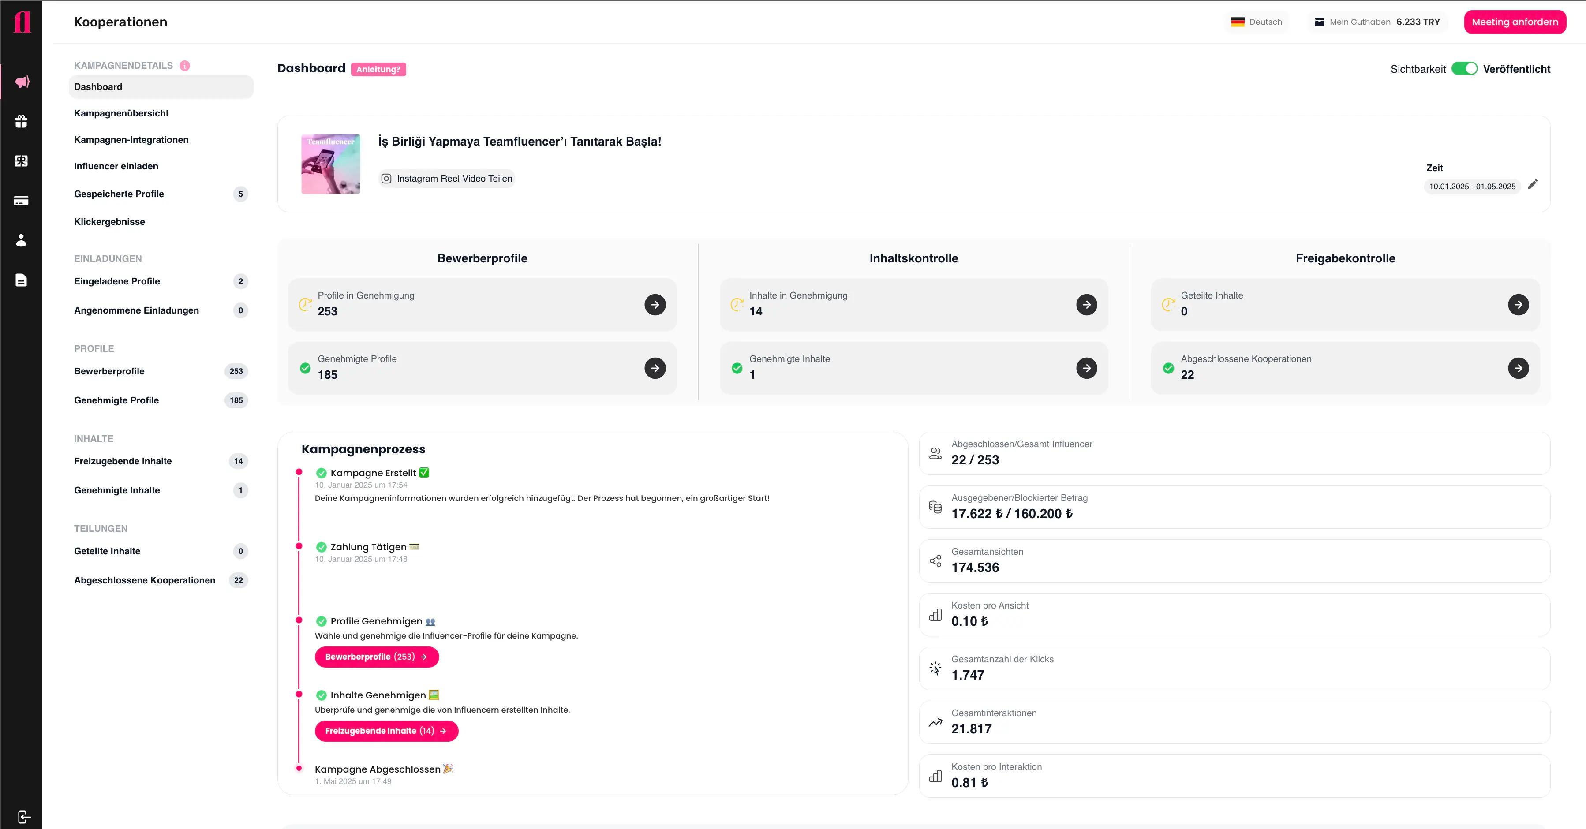Click the cursor icon of Gesamtanzahl der Klicks
1586x829 pixels.
tap(935, 668)
